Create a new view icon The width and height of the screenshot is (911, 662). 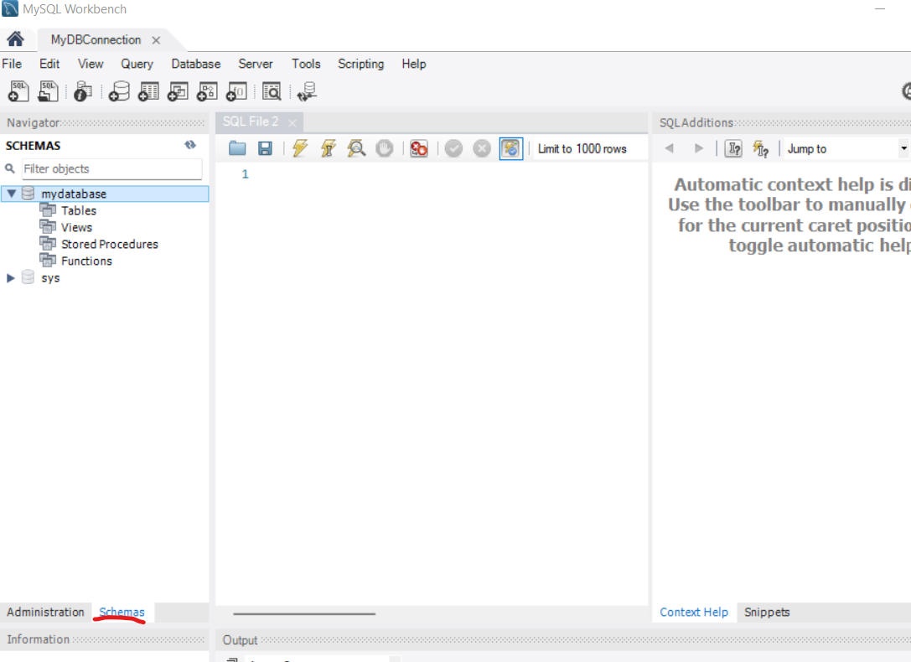(178, 91)
